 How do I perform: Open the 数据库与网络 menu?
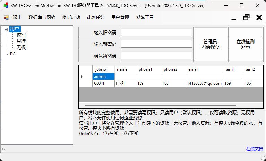[x=42, y=18]
